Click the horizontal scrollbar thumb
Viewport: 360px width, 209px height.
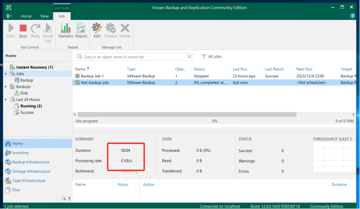pyautogui.click(x=187, y=114)
